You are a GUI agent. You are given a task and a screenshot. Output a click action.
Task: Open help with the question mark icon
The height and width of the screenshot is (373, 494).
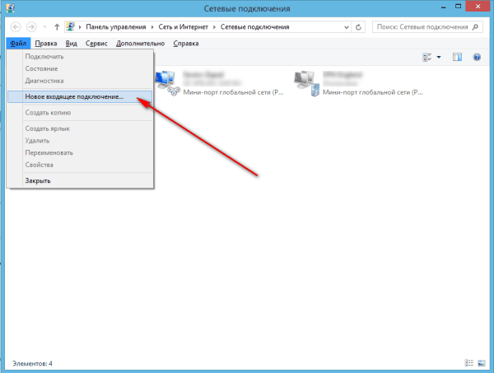pos(477,57)
